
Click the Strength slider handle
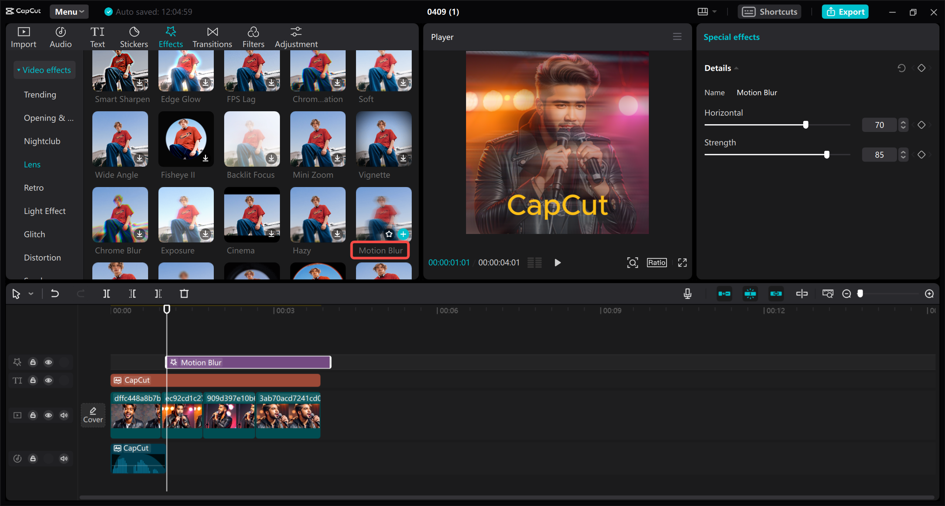tap(827, 154)
